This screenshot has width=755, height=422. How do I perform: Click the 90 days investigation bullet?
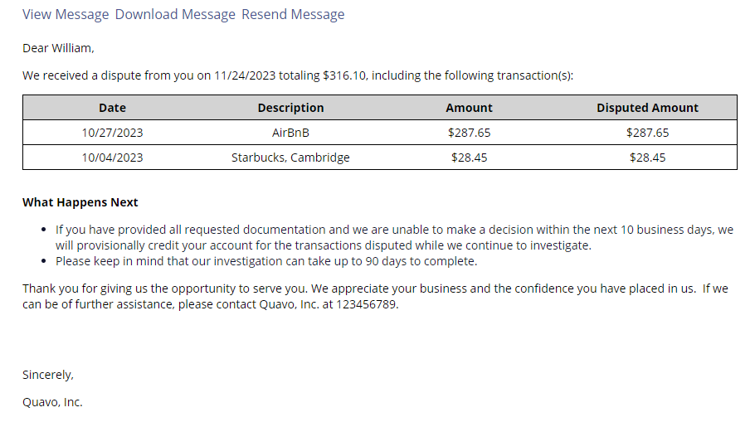pyautogui.click(x=266, y=261)
